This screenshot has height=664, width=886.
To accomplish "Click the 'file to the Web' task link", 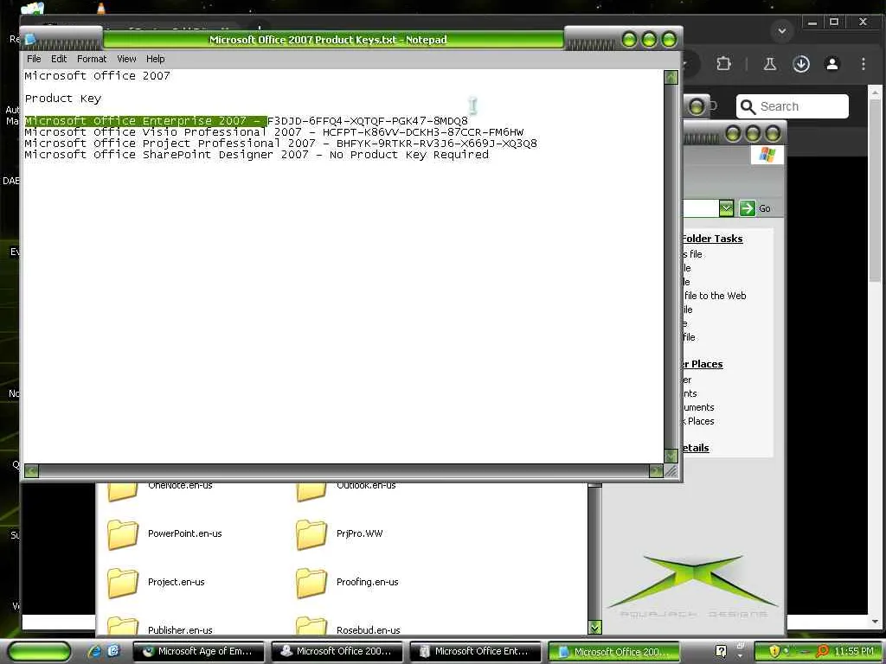I will 715,296.
